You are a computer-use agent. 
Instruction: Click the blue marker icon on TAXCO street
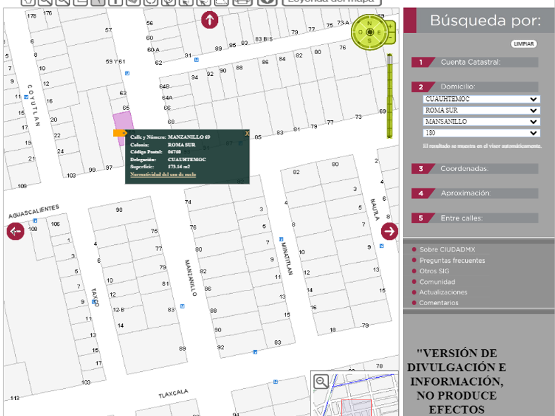94,302
